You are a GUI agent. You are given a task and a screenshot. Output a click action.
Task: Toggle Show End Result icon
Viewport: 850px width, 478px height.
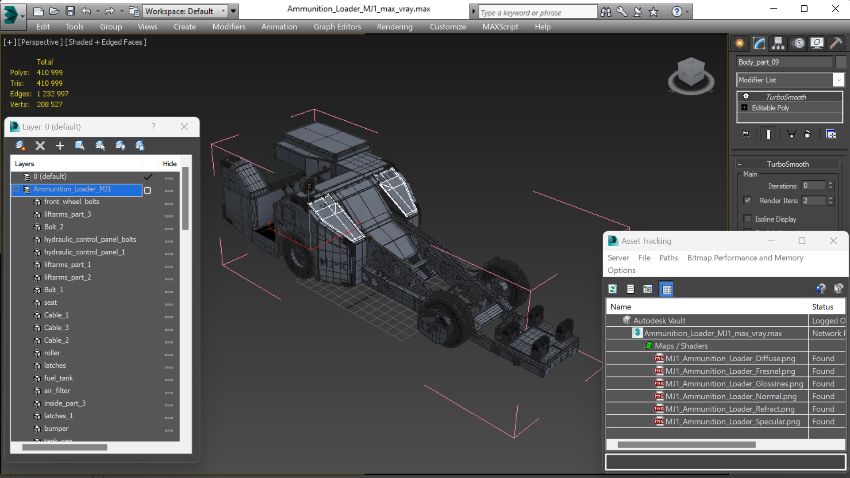click(768, 134)
